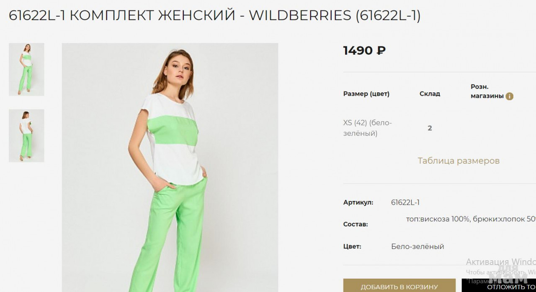Open the main product photo
Screen dimensions: 536x292
coord(170,168)
